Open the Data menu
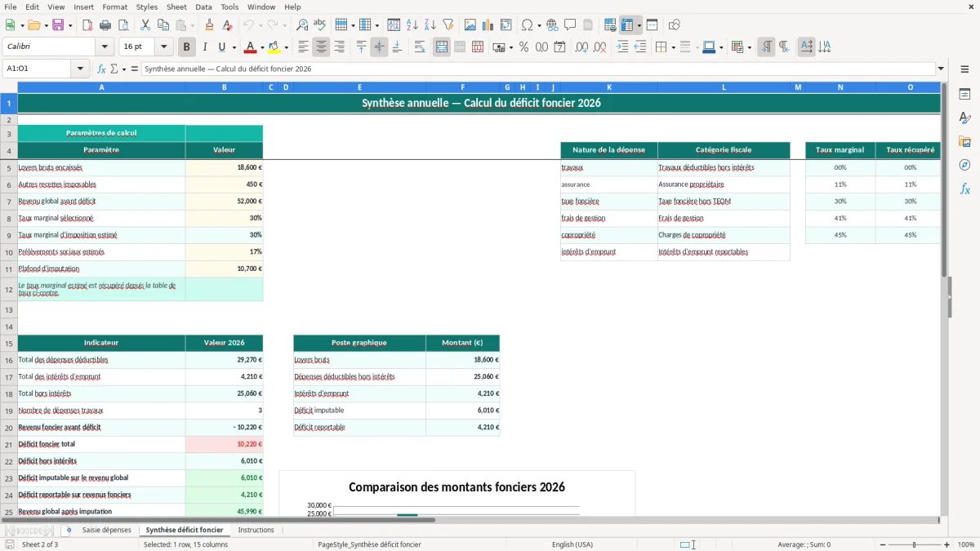This screenshot has height=551, width=980. [203, 7]
